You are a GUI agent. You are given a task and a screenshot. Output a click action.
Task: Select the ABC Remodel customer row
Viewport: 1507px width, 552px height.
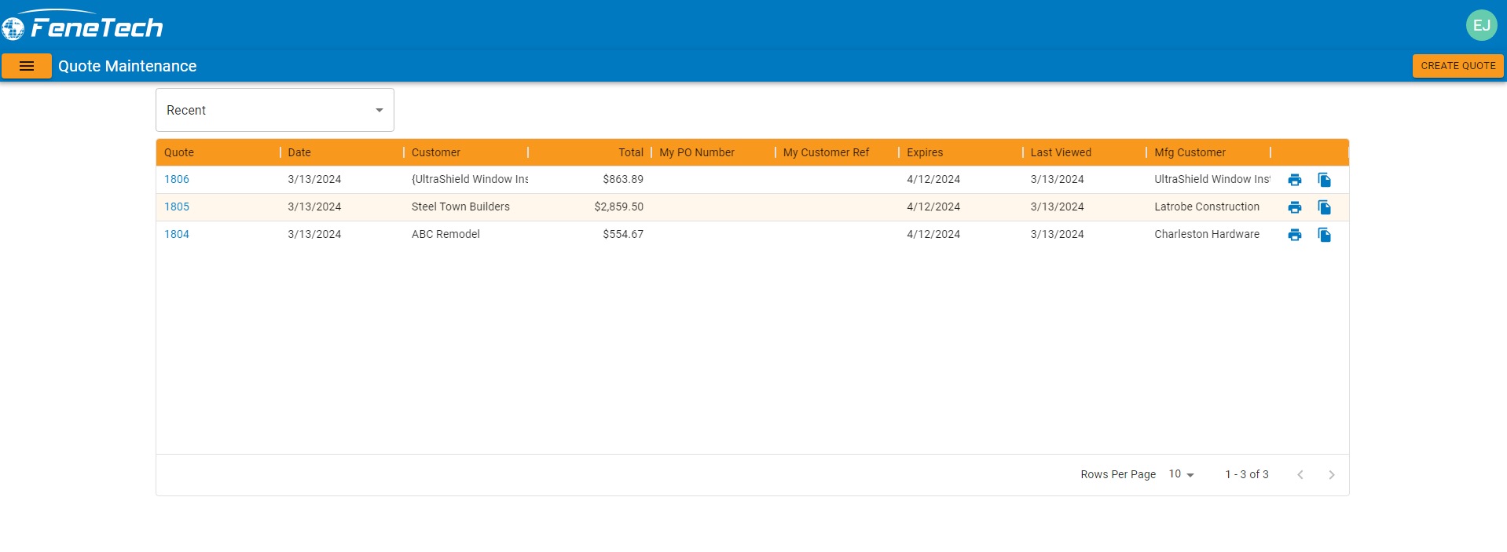(x=445, y=234)
